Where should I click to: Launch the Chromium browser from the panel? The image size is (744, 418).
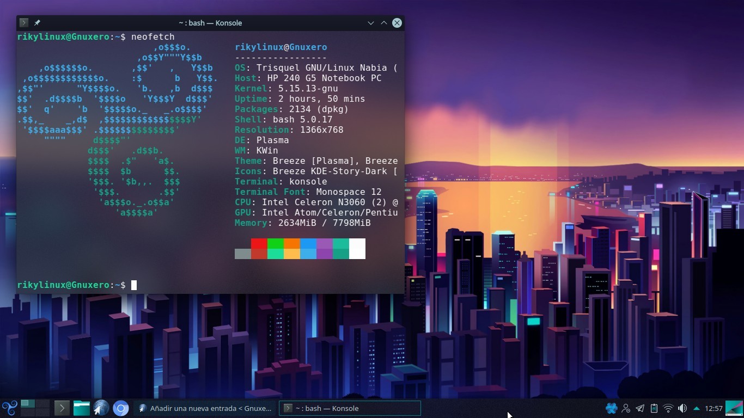(x=121, y=408)
